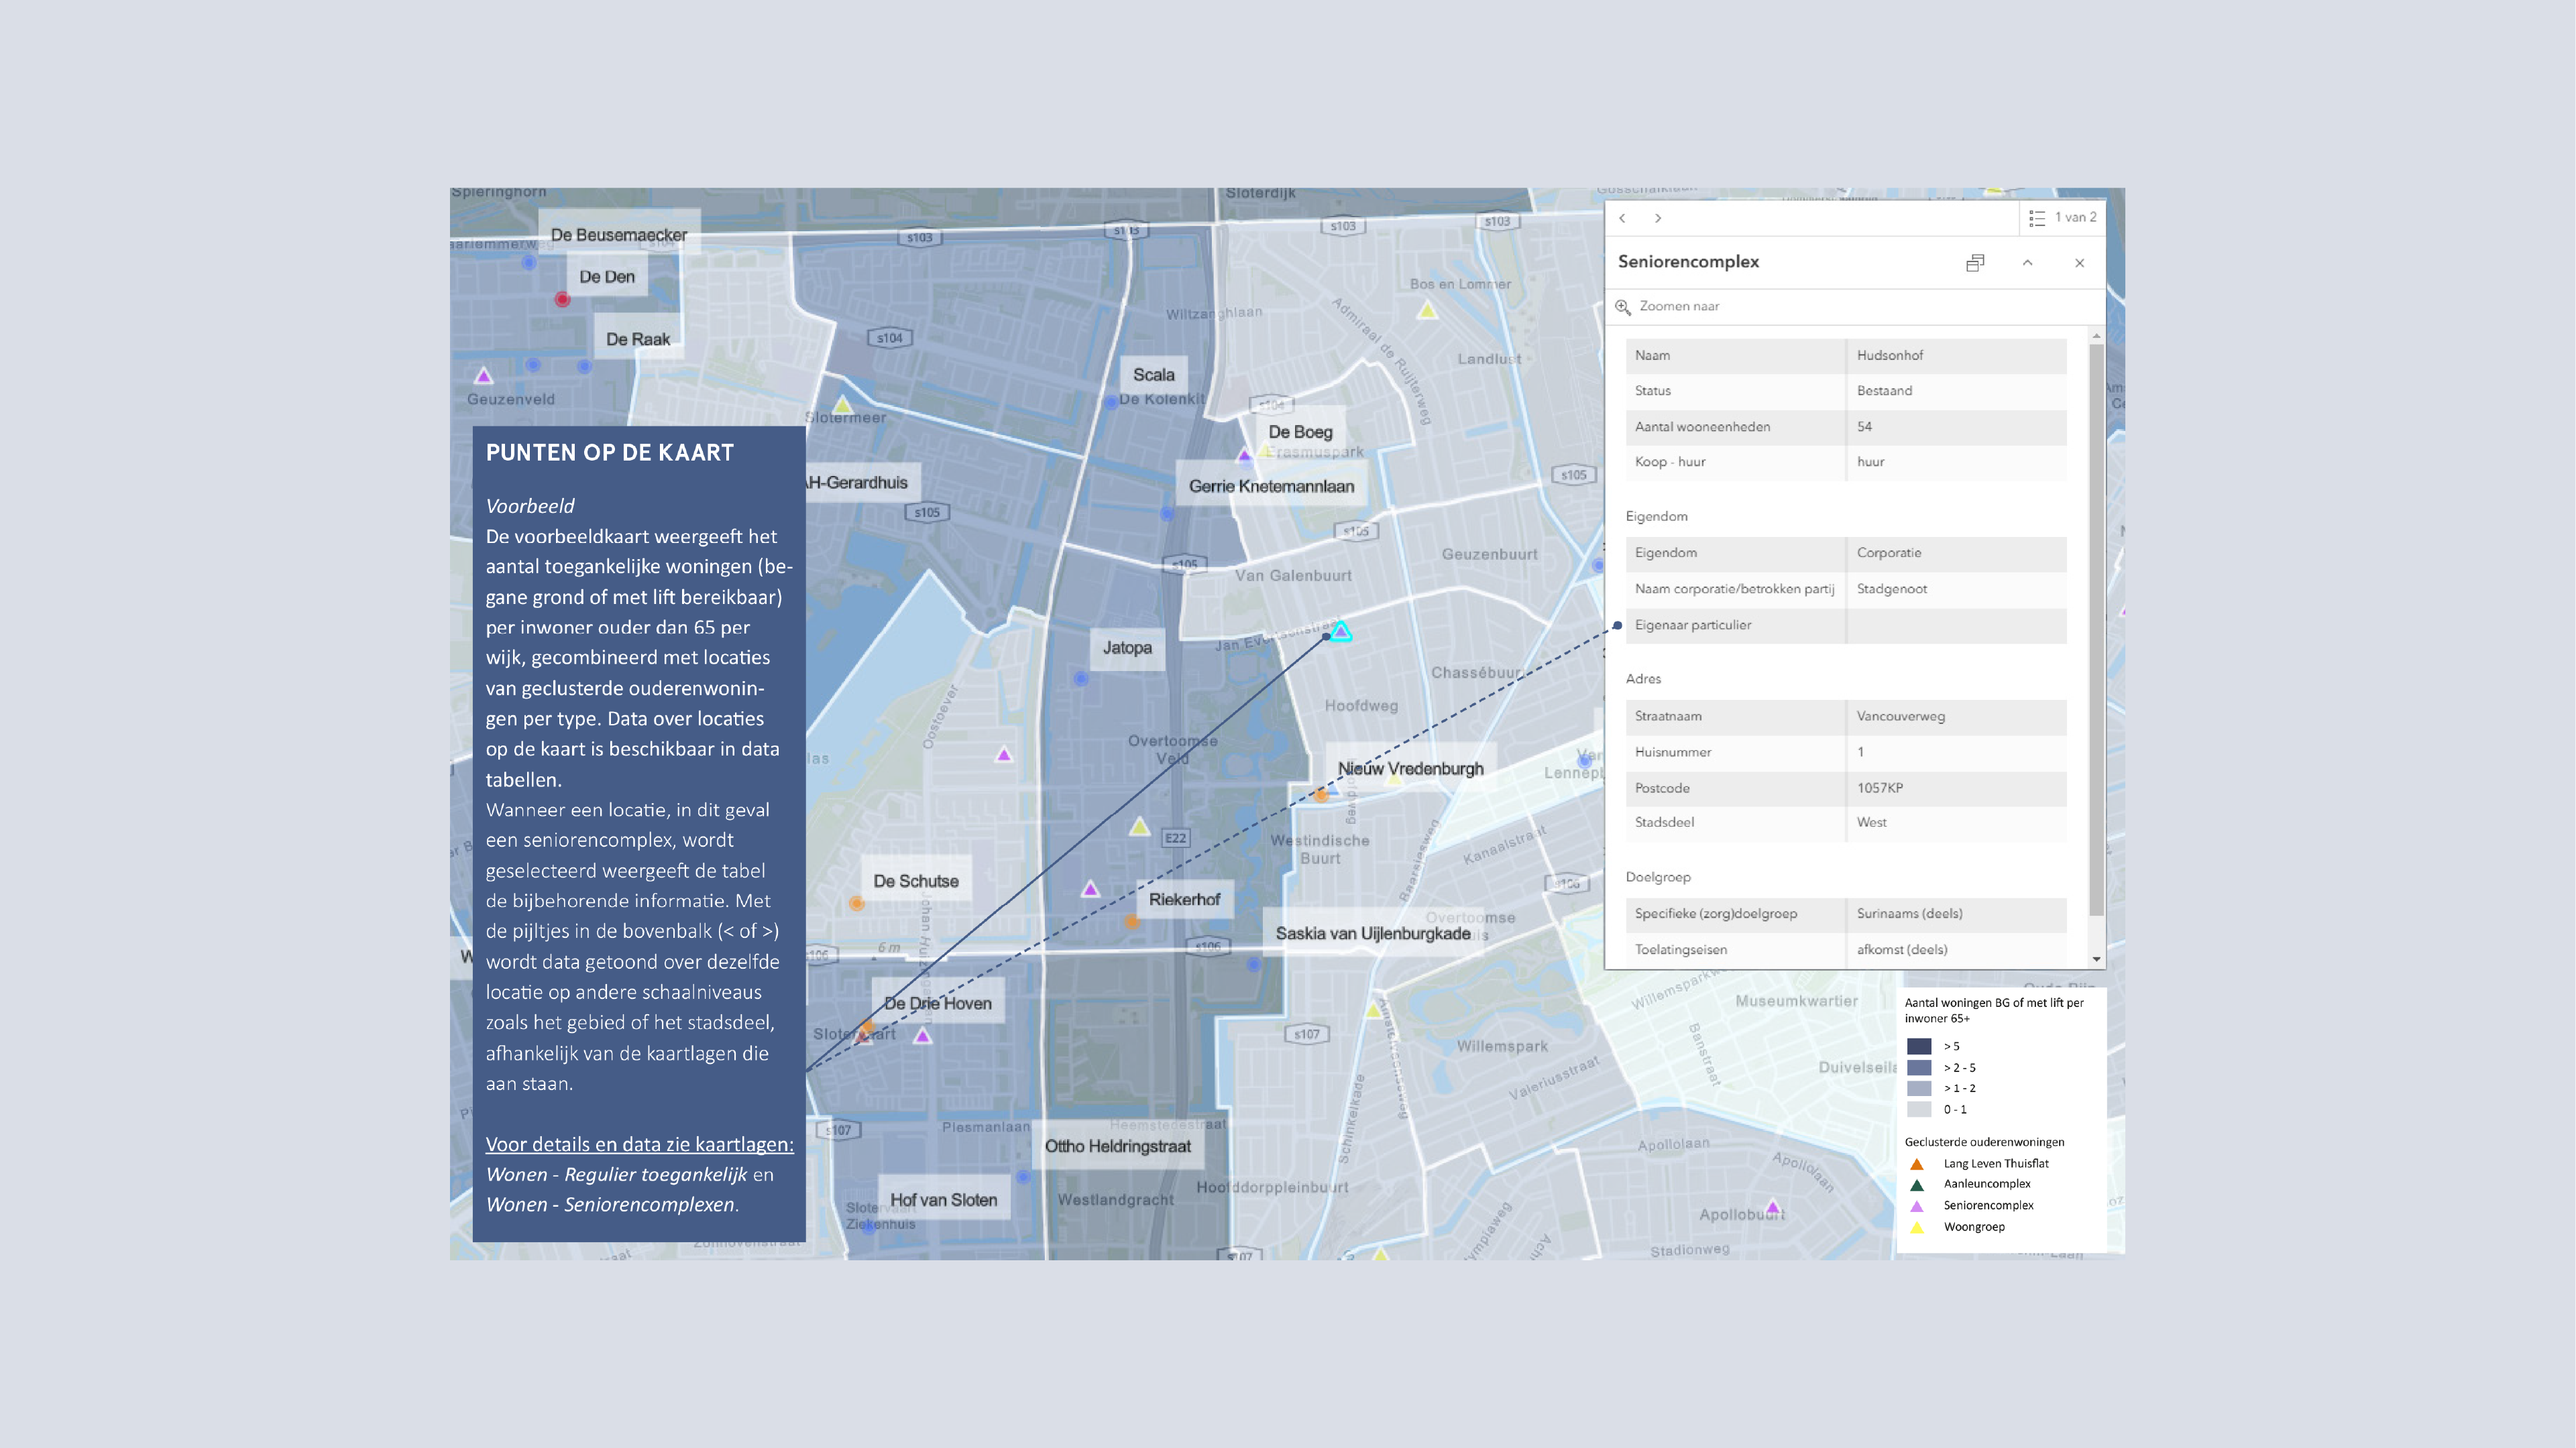Click the '1057KP' postcode value

point(1880,788)
